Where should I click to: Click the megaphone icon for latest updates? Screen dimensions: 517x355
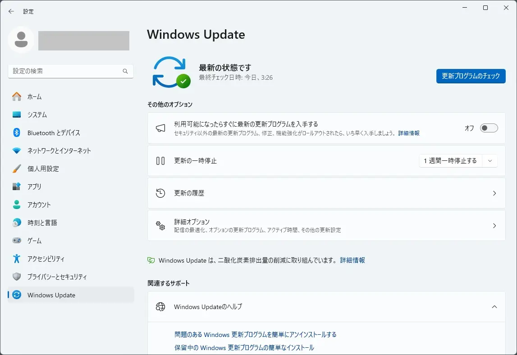(160, 128)
